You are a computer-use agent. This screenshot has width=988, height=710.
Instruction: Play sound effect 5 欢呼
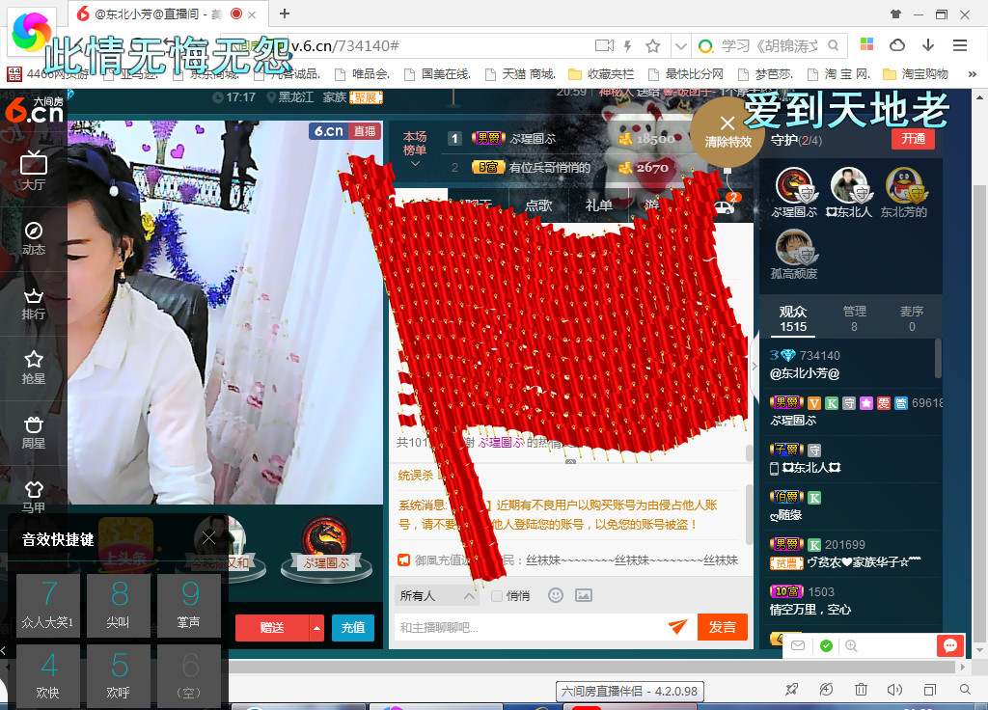point(119,676)
